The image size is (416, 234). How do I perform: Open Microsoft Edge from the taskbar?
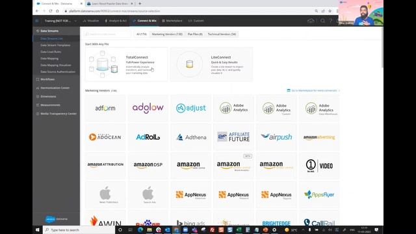[140, 229]
